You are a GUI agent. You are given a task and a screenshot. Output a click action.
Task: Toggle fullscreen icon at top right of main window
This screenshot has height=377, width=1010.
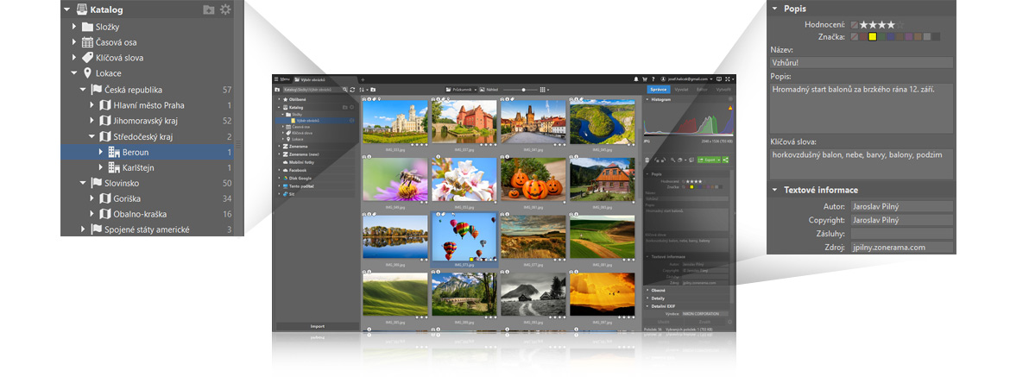click(x=727, y=79)
